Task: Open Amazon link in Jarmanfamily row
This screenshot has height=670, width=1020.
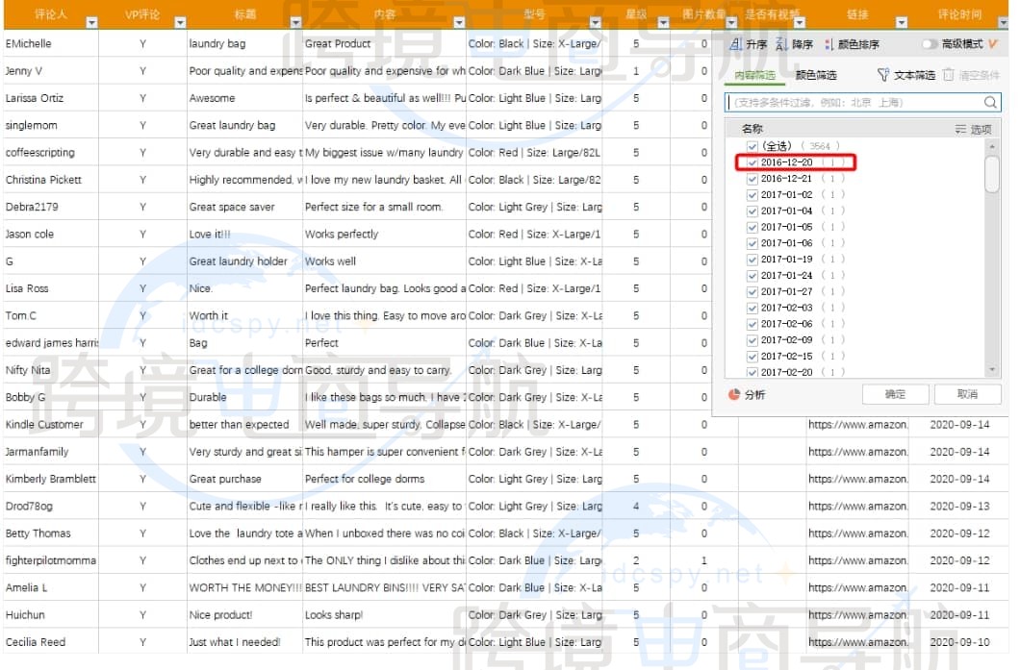Action: [x=857, y=452]
